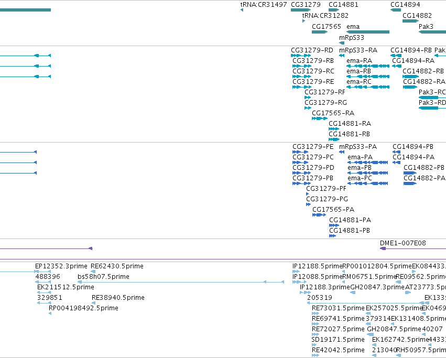Select protein CG17565-PA
446x358 pixels.
(x=333, y=210)
